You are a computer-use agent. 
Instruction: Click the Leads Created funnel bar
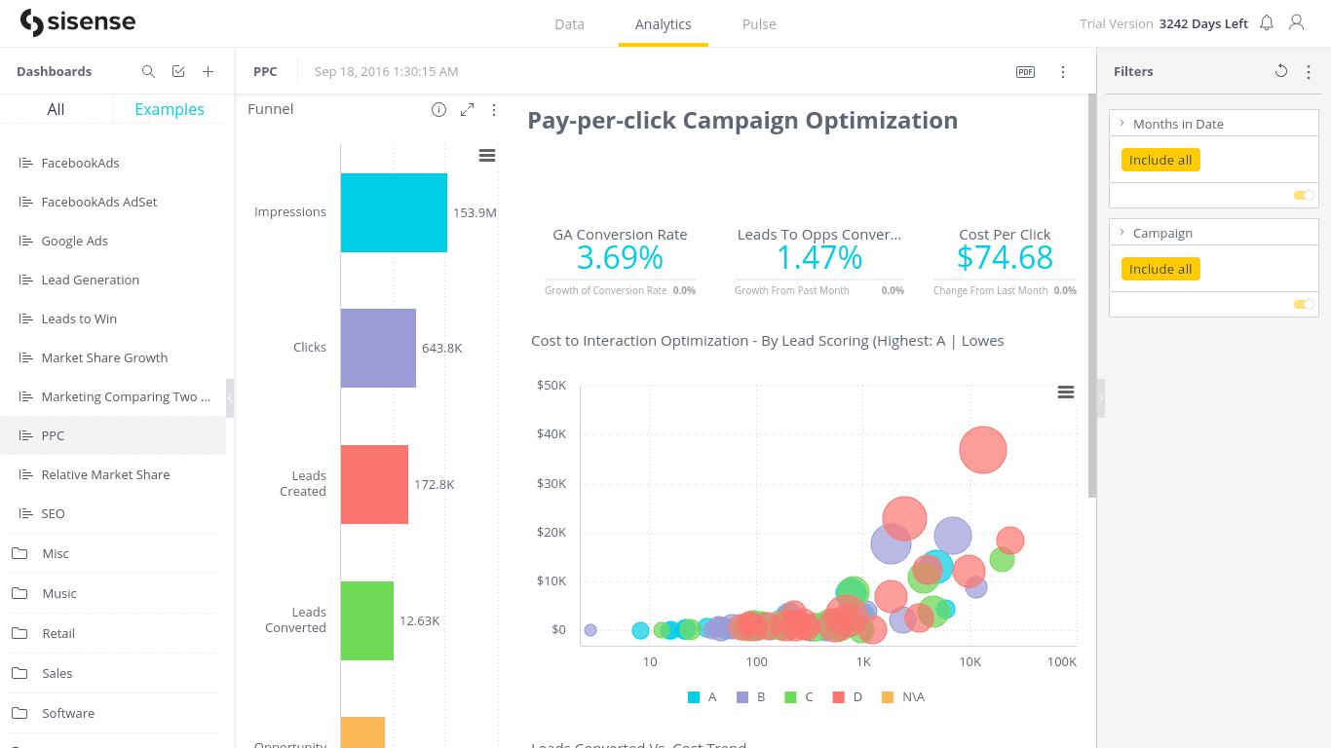pos(374,484)
